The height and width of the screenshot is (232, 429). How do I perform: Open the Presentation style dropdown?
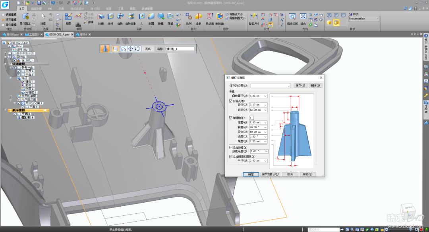coord(377,19)
